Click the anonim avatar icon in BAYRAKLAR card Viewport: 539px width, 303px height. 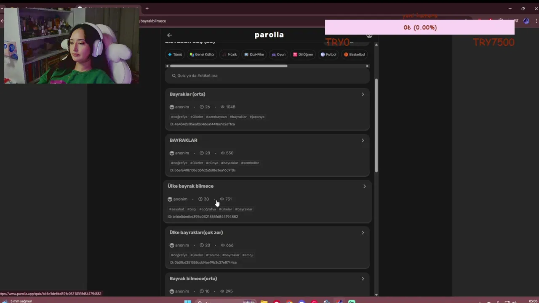172,153
